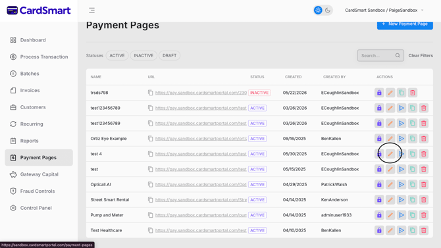The height and width of the screenshot is (248, 441).
Task: Go to Recurring in the sidebar
Action: tap(39, 124)
